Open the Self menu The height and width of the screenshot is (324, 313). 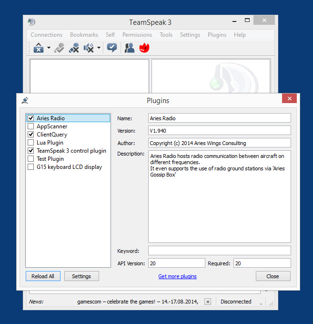(110, 35)
